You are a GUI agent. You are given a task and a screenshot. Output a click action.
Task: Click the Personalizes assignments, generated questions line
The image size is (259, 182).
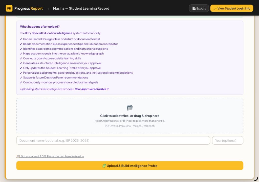[76, 73]
